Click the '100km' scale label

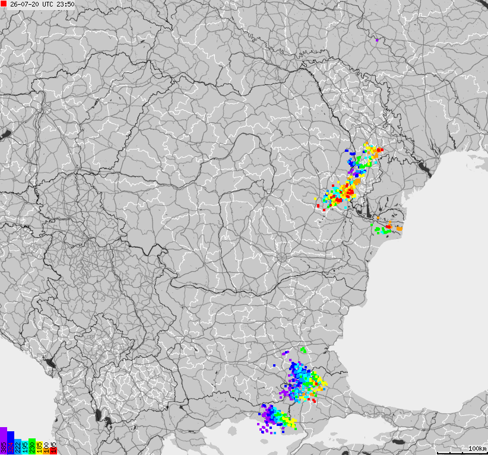477,448
